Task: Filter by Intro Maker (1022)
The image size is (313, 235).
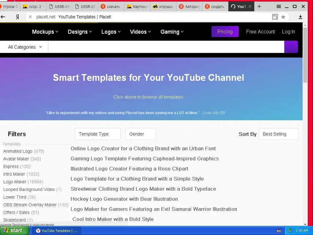Action: point(21,174)
